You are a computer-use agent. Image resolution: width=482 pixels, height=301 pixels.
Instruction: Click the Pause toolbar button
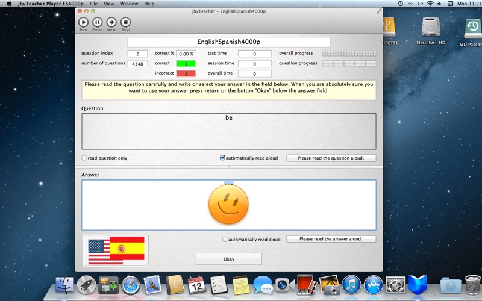(x=98, y=22)
